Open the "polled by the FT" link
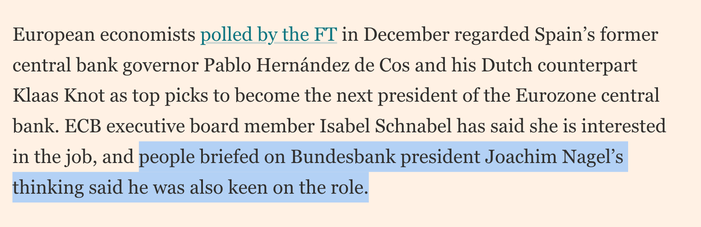Image resolution: width=701 pixels, height=227 pixels. point(268,35)
